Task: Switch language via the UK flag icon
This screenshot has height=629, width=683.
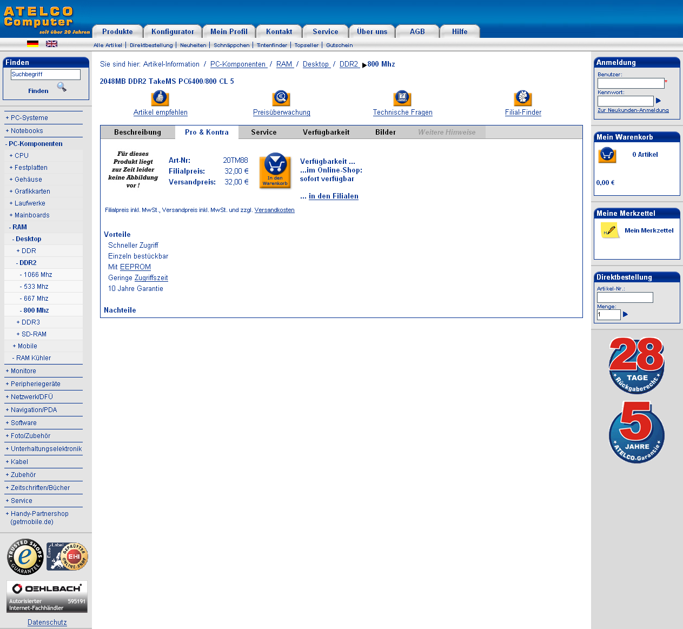Action: click(x=51, y=44)
